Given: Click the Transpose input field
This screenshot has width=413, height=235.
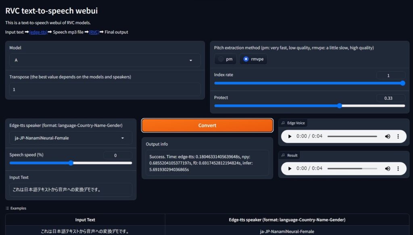Looking at the screenshot, I should point(105,89).
